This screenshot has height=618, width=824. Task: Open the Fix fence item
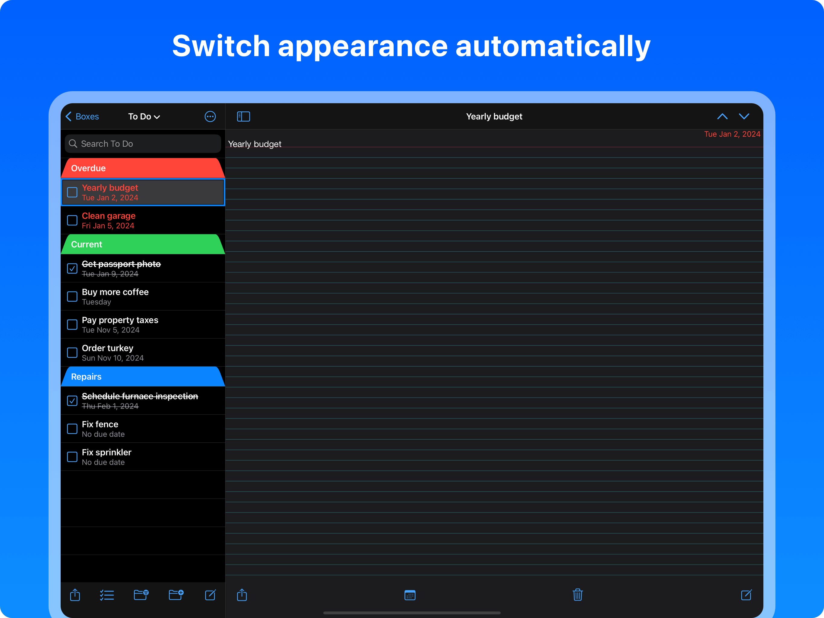(143, 429)
